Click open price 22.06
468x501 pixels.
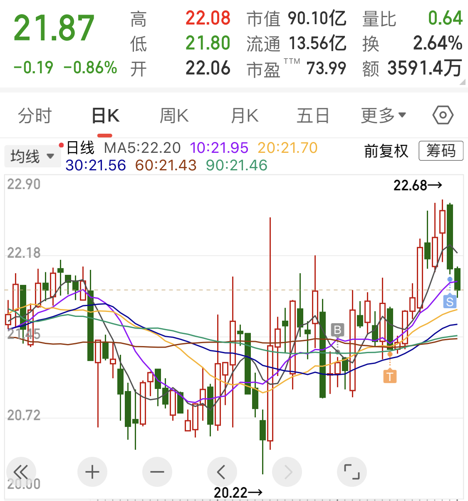pyautogui.click(x=208, y=68)
